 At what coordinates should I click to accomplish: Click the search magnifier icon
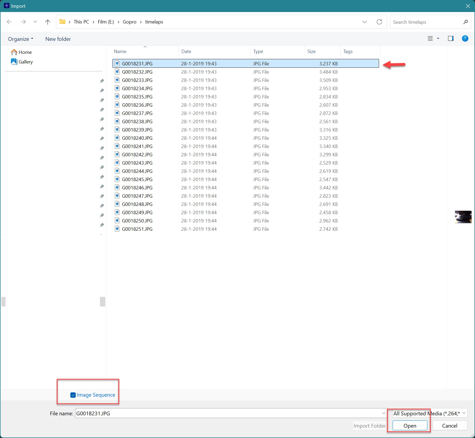tap(465, 22)
